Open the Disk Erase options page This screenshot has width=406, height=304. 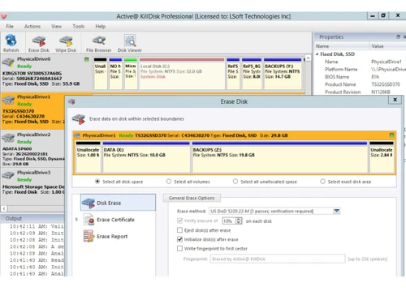pyautogui.click(x=118, y=203)
